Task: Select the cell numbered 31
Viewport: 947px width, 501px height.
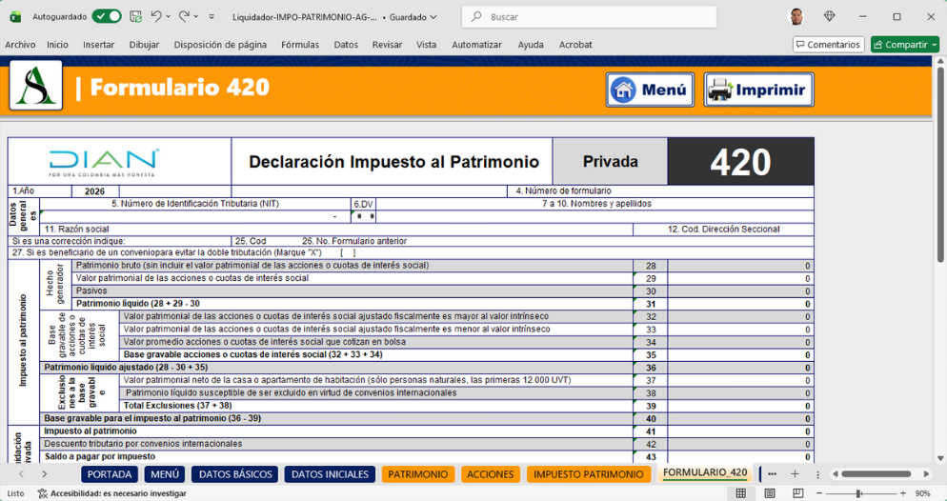Action: (x=651, y=304)
